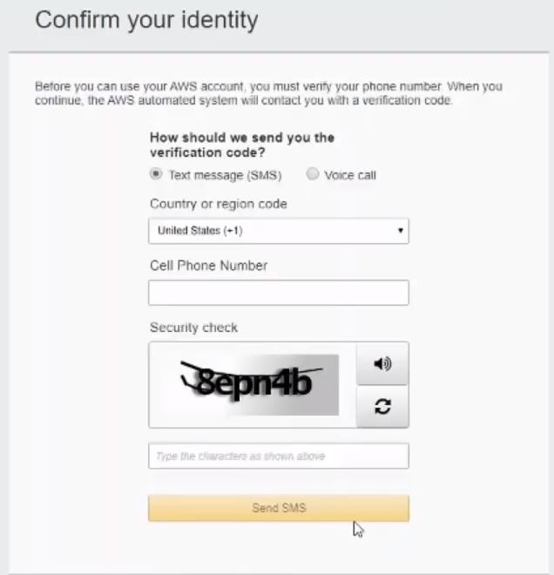
Task: Click the 'Type the characters as shown above' placeholder
Action: pos(241,457)
